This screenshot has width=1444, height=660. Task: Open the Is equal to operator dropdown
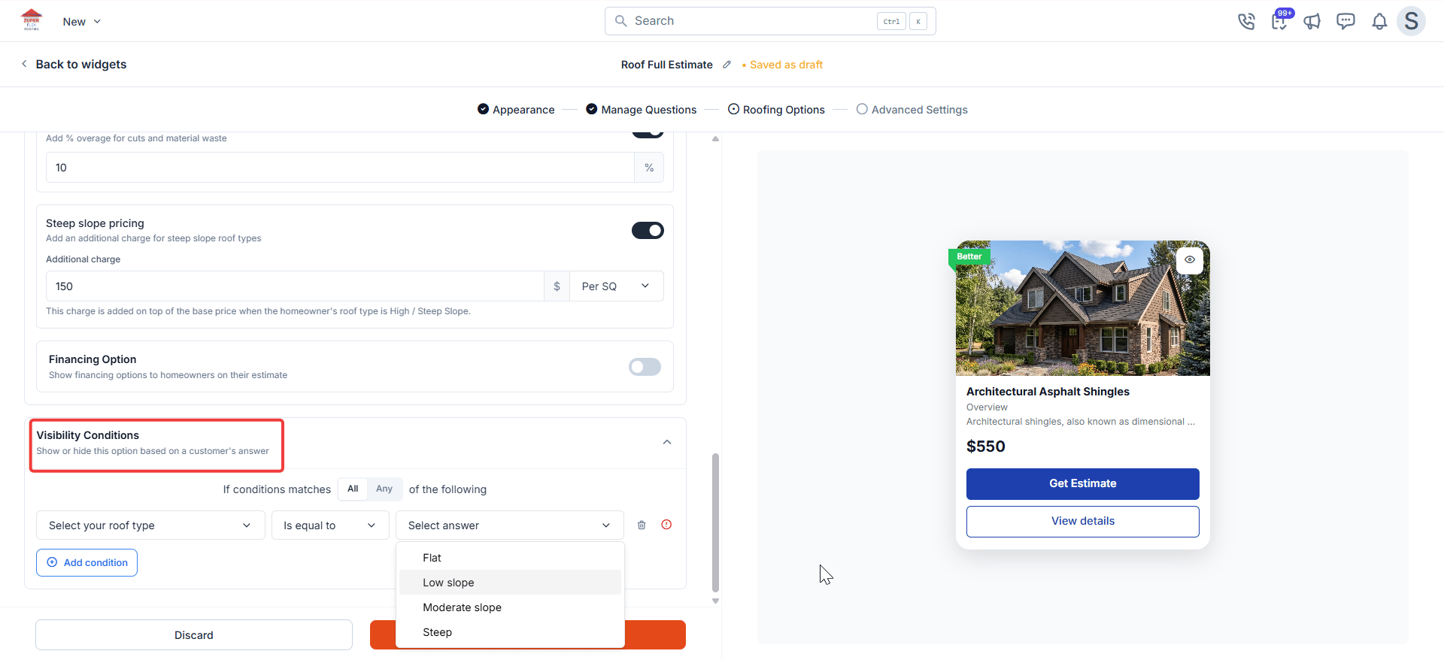(330, 525)
